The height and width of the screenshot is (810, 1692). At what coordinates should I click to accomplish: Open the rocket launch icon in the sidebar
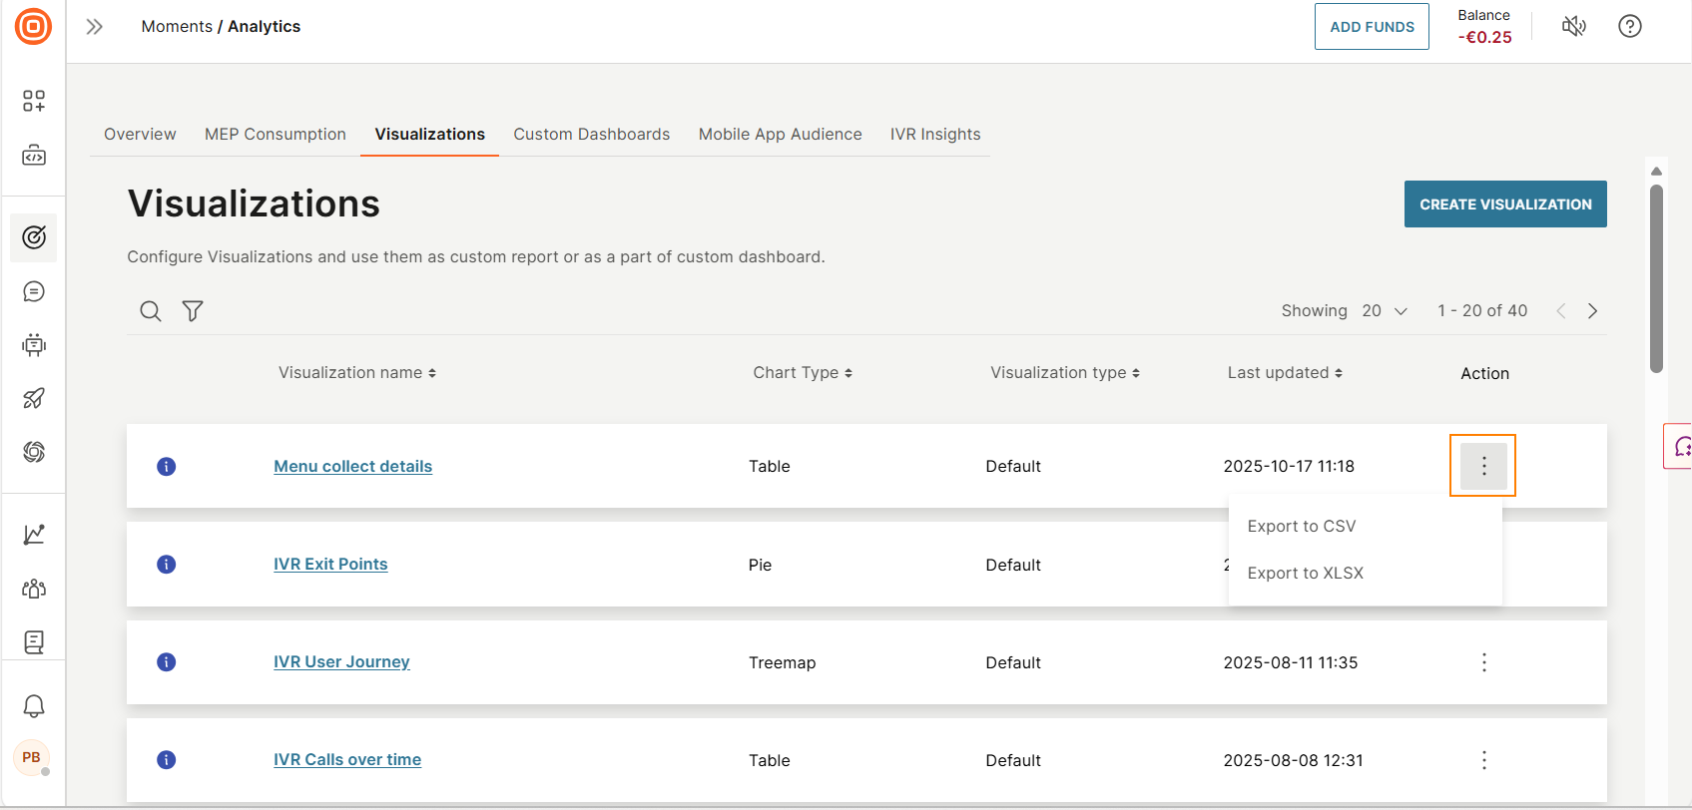pos(34,398)
